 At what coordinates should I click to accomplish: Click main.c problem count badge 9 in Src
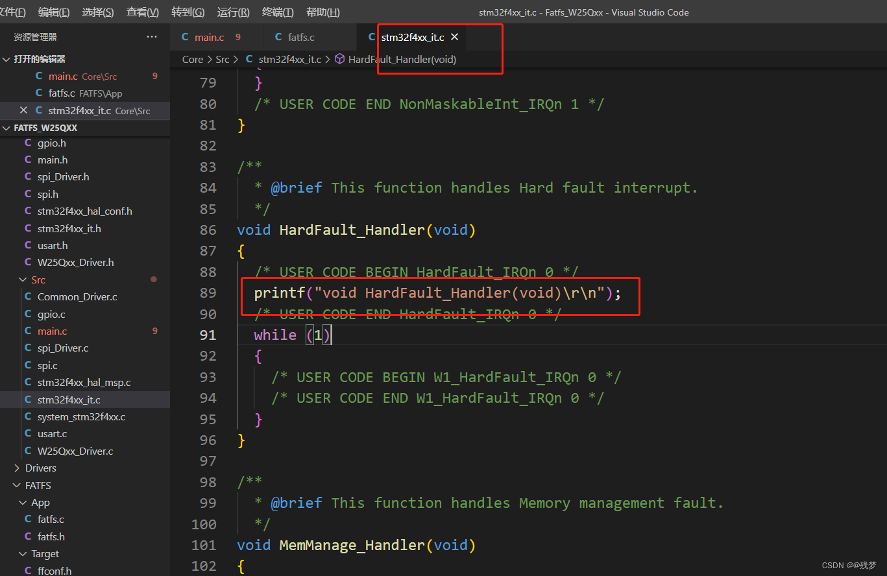(x=154, y=331)
